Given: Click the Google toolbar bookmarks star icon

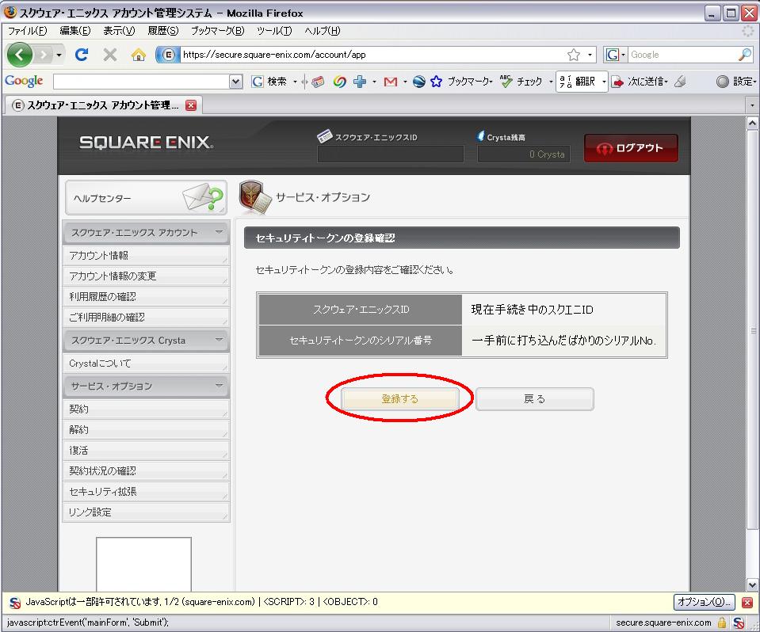Looking at the screenshot, I should tap(436, 82).
